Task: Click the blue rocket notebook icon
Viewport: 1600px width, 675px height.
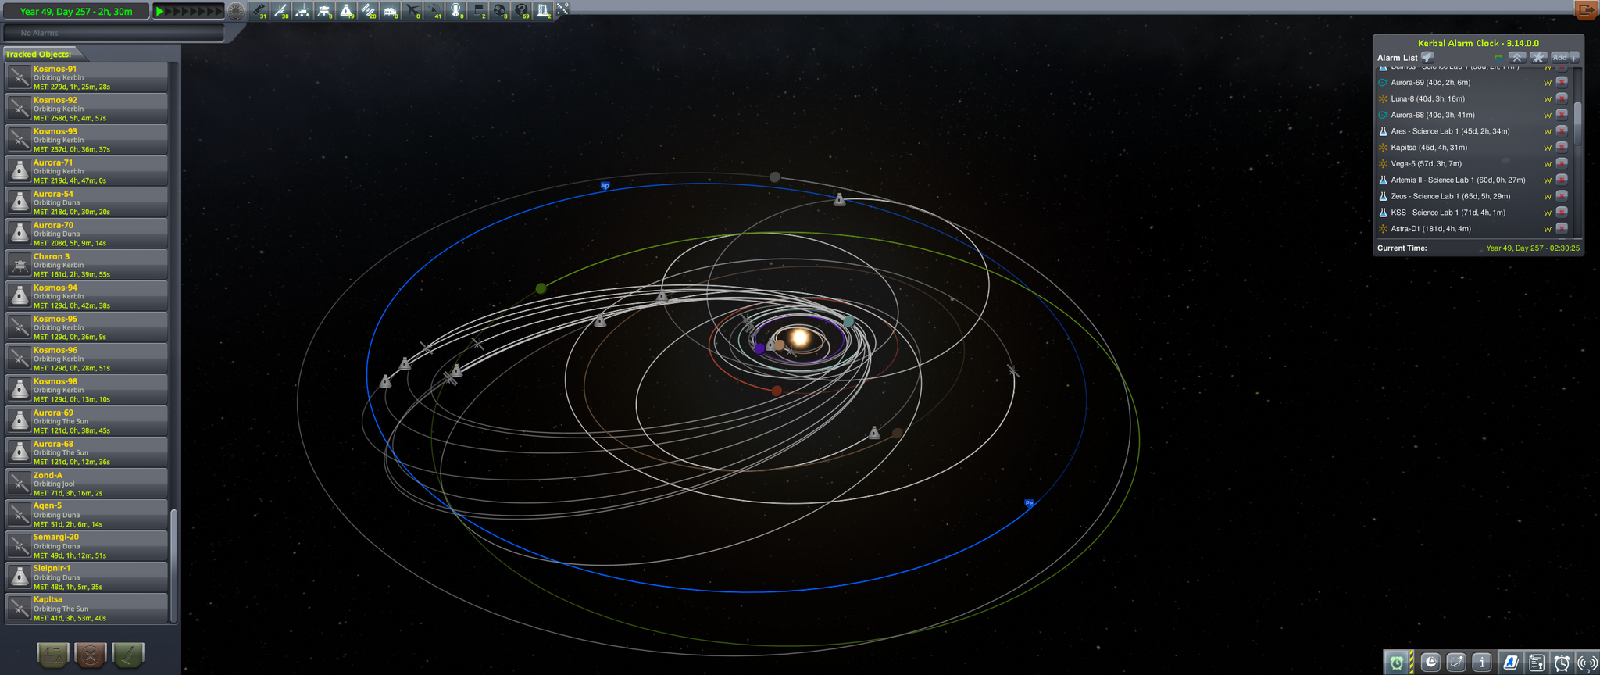Action: point(1510,662)
